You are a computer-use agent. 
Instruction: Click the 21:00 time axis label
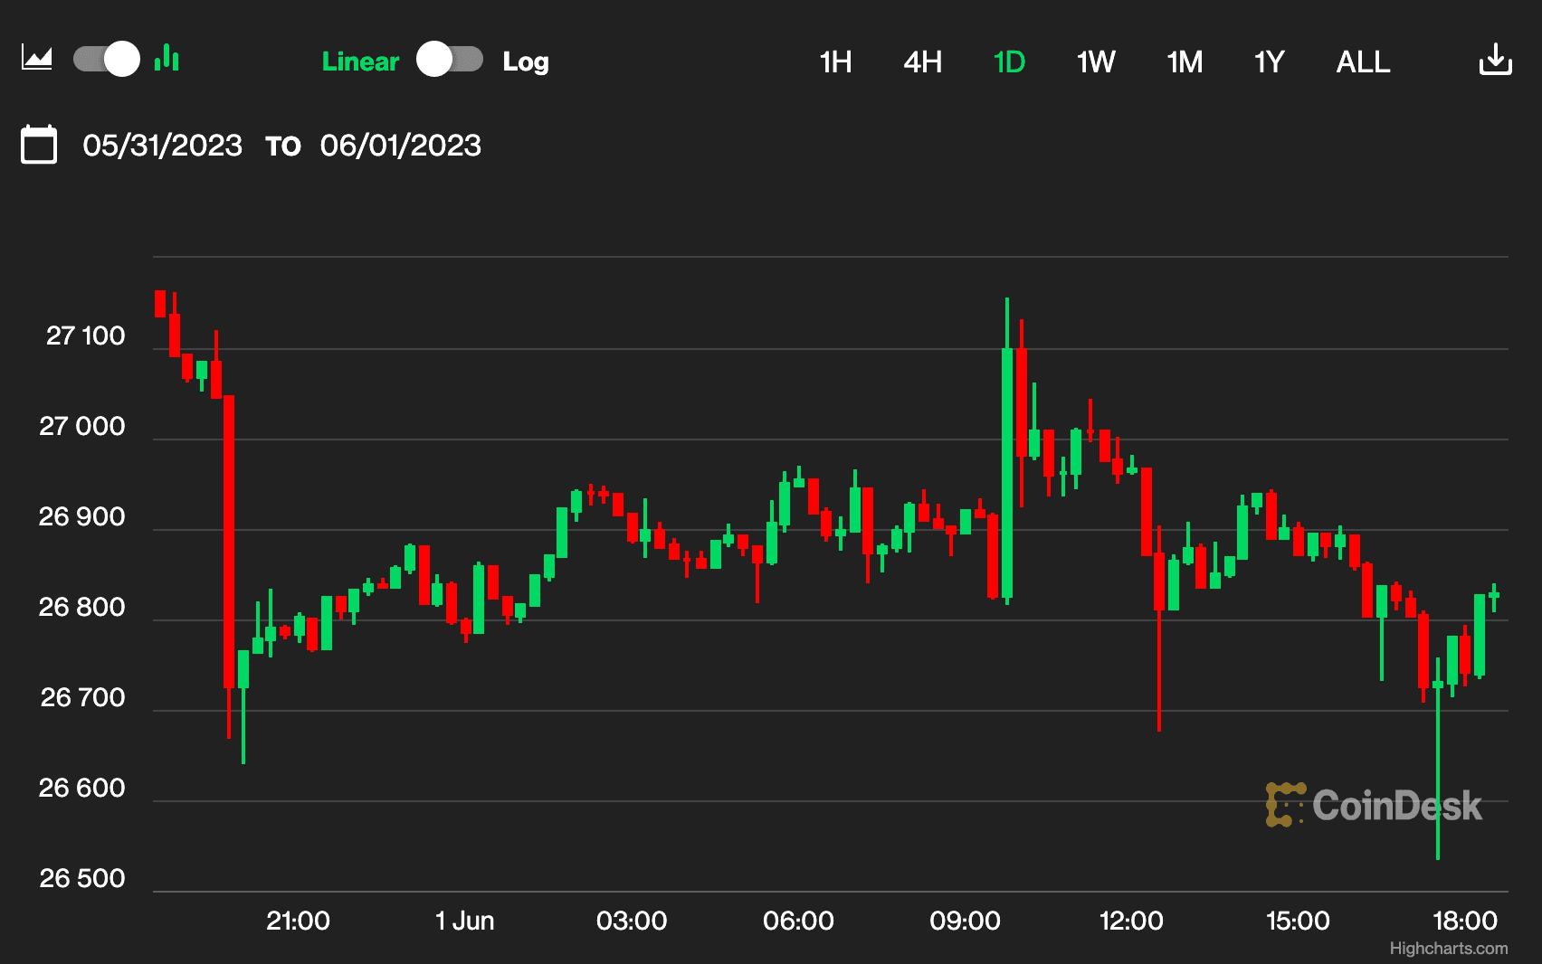[x=298, y=921]
